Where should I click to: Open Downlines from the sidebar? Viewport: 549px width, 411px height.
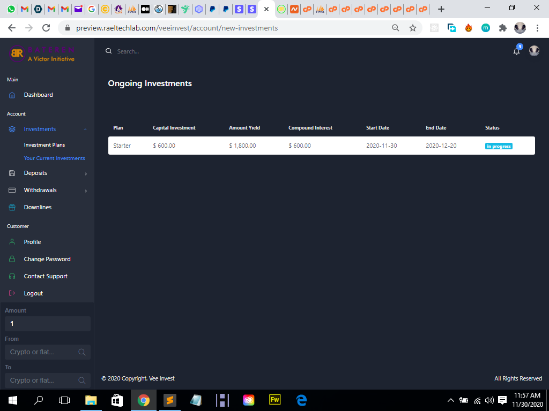38,207
